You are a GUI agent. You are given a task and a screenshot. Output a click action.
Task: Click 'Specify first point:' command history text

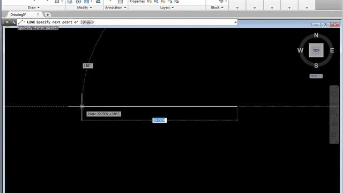[x=38, y=28]
